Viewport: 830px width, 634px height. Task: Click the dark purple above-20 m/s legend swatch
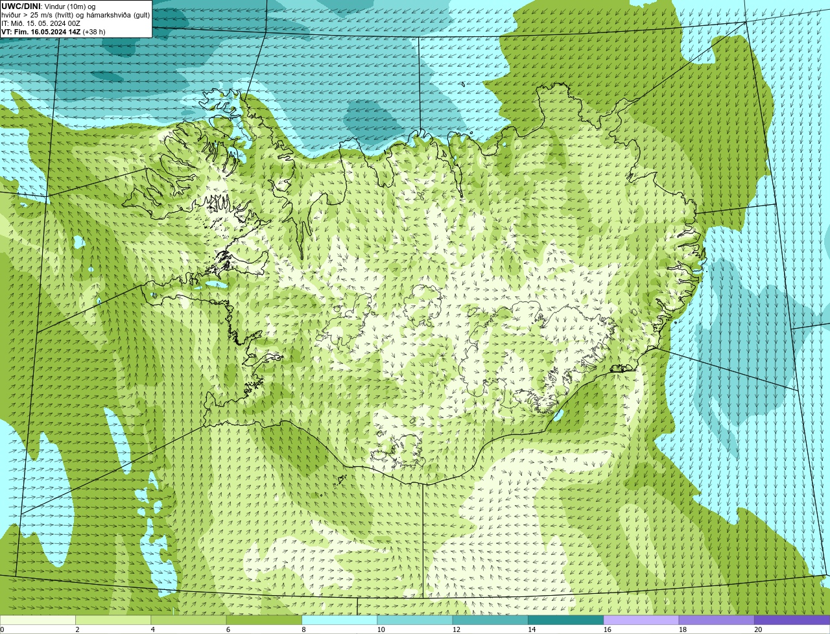tap(792, 620)
